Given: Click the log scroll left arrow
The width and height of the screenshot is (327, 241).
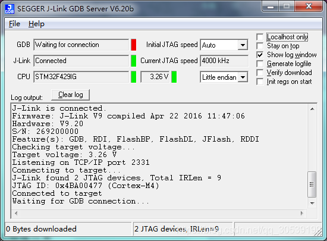Looking at the screenshot, I should click(16, 213).
